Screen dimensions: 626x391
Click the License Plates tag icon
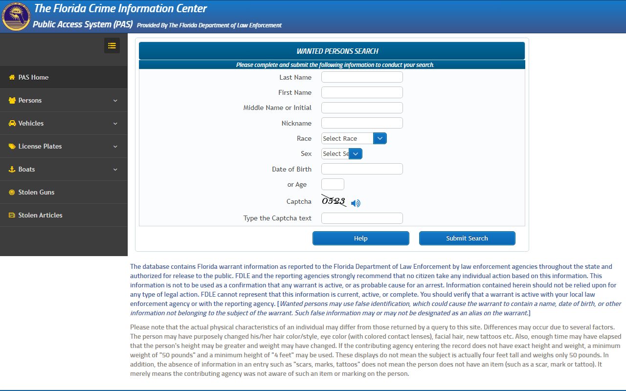(x=12, y=146)
